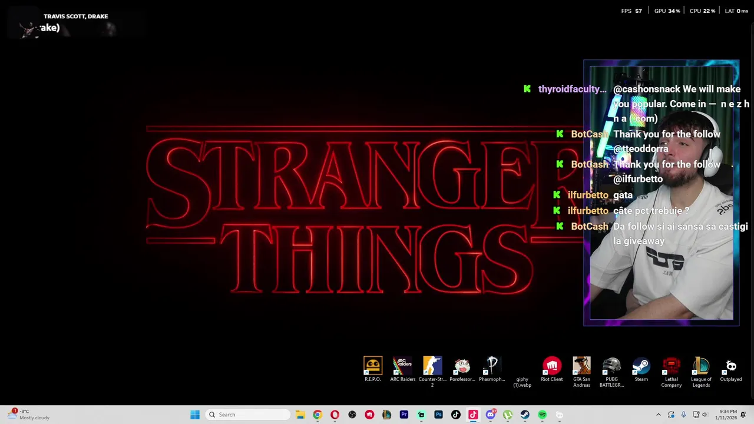Open the Steam desktop shortcut
The height and width of the screenshot is (424, 754).
tap(641, 369)
